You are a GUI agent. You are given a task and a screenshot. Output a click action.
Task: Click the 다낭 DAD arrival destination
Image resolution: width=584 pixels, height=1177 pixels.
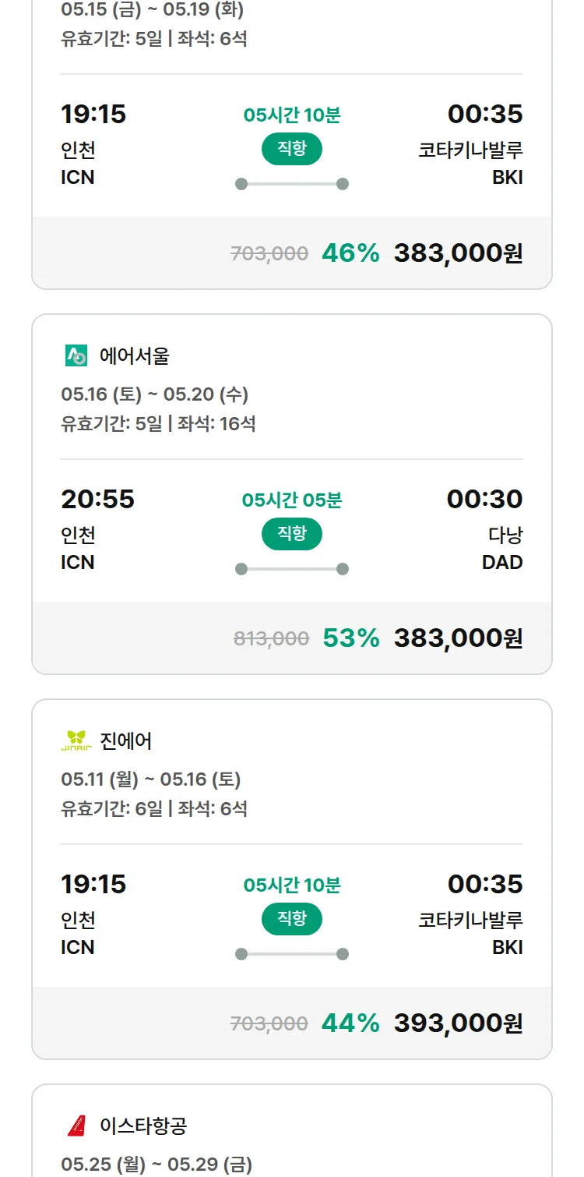coord(502,549)
